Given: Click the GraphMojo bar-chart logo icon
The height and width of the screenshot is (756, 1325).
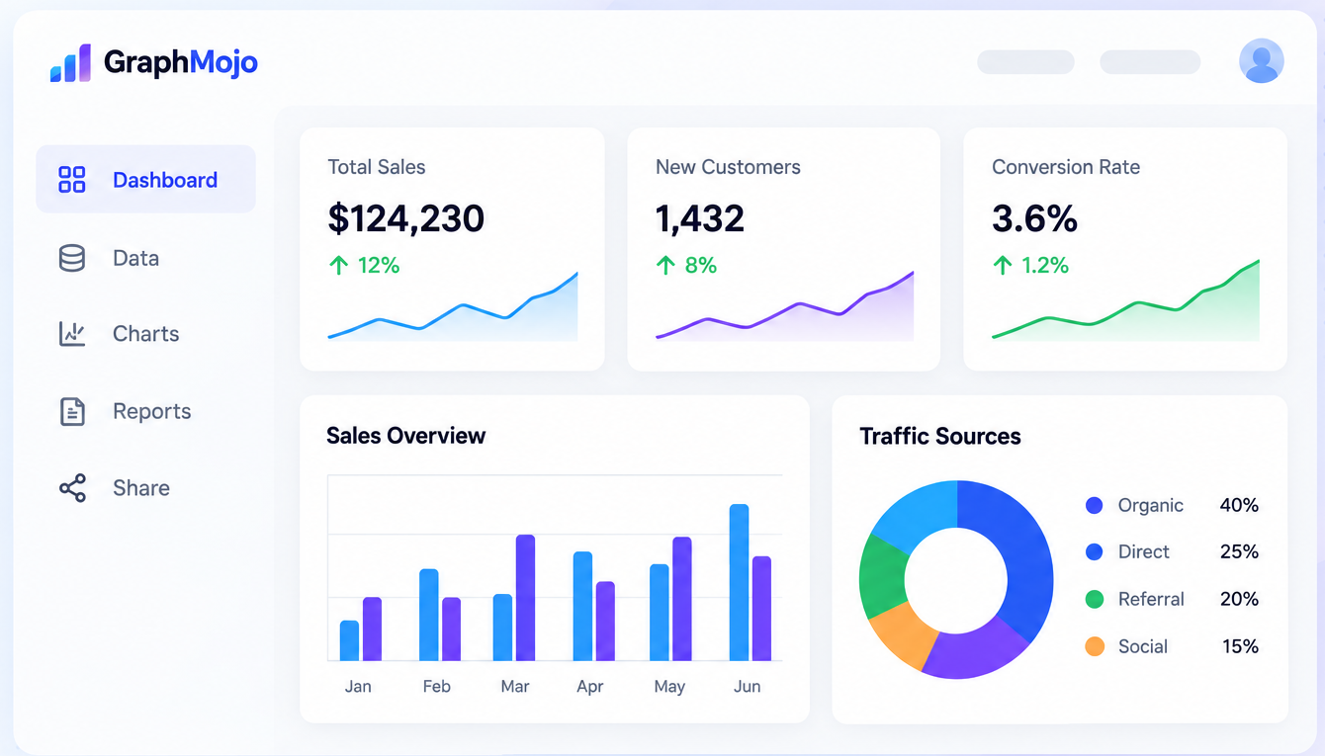Looking at the screenshot, I should [70, 63].
